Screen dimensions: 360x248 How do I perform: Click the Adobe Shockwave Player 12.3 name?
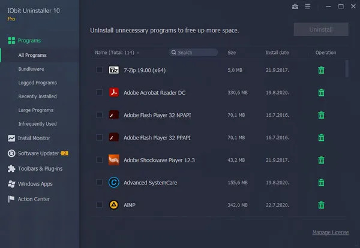(x=159, y=160)
